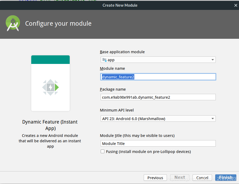
Task: Click the app folder icon in base module dropdown
Action: [104, 60]
